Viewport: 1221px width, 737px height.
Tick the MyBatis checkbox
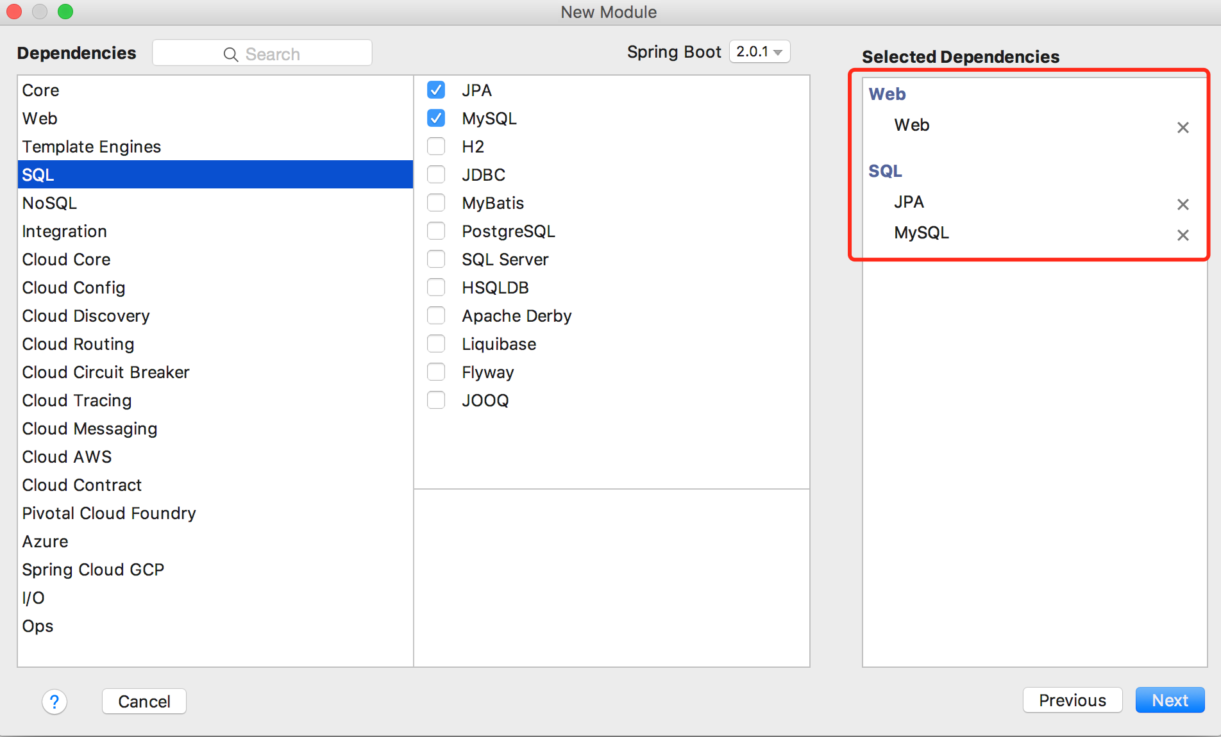[x=436, y=203]
